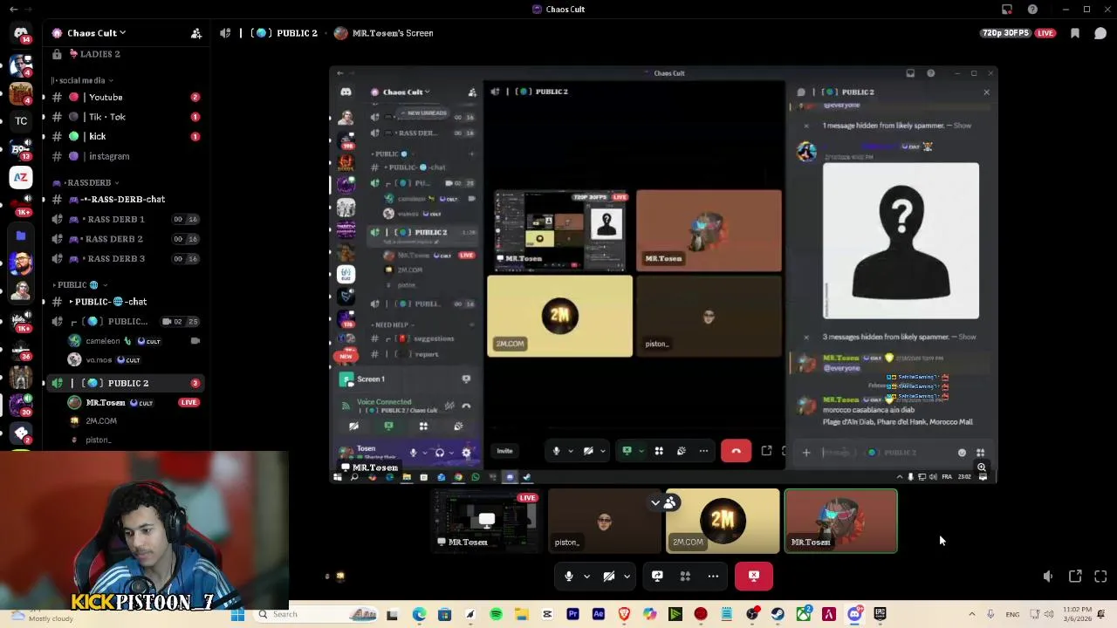The width and height of the screenshot is (1117, 628).
Task: Open the kick channel
Action: (125, 136)
